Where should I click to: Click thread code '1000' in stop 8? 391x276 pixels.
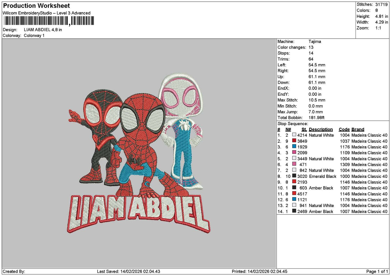click(345, 176)
